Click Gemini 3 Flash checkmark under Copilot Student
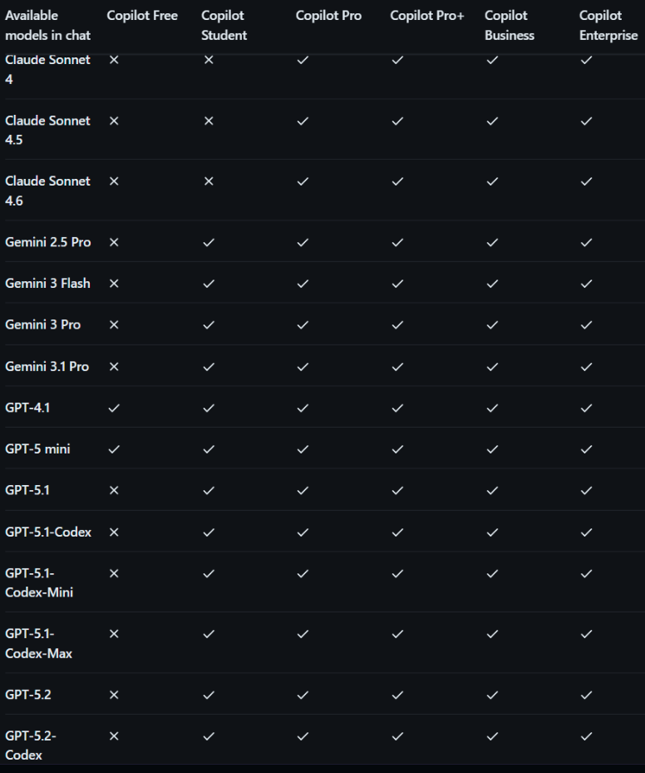The height and width of the screenshot is (773, 645). tap(209, 284)
